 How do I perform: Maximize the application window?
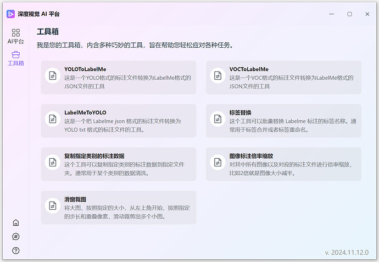pos(349,14)
